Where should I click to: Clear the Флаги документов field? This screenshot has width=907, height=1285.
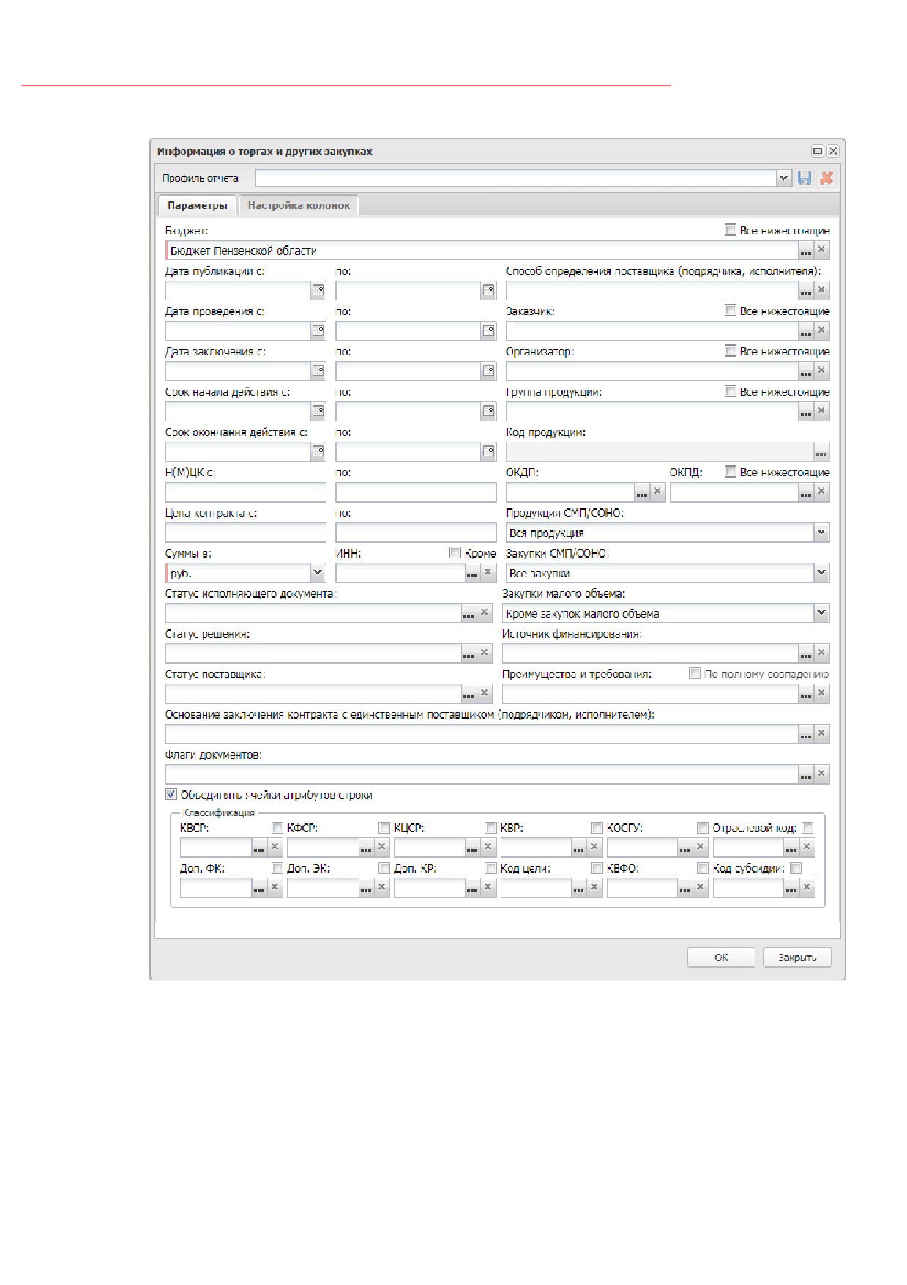(821, 774)
